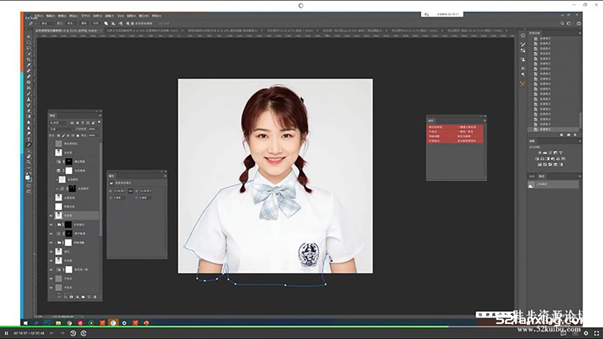The width and height of the screenshot is (603, 339).
Task: Open the layer blend mode dropdown
Action: click(x=60, y=129)
